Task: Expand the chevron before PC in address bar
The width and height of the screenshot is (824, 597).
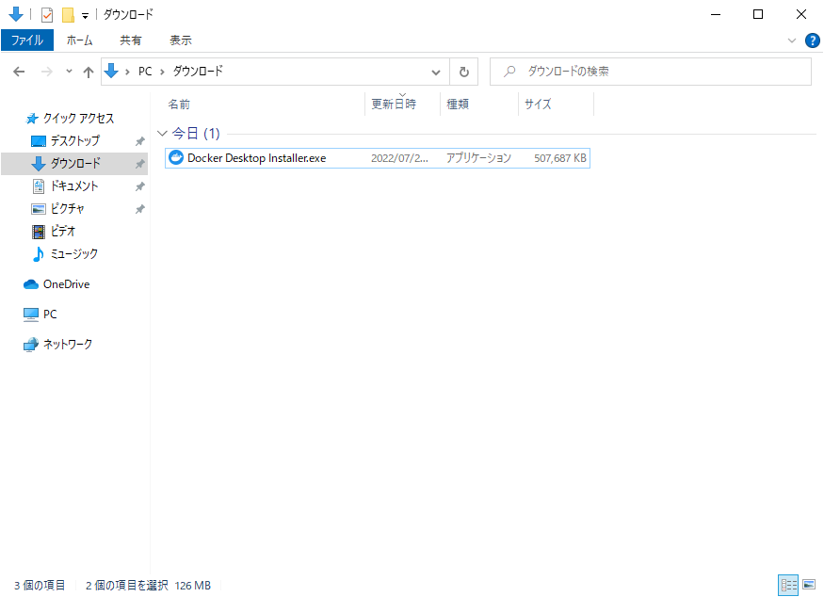Action: coord(127,72)
